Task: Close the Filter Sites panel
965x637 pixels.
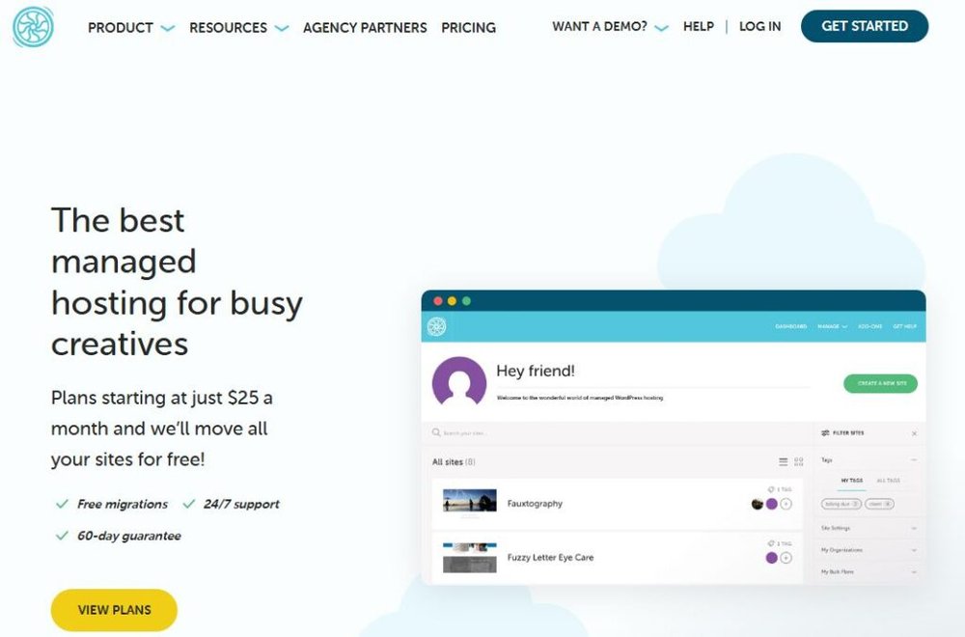Action: pos(914,434)
